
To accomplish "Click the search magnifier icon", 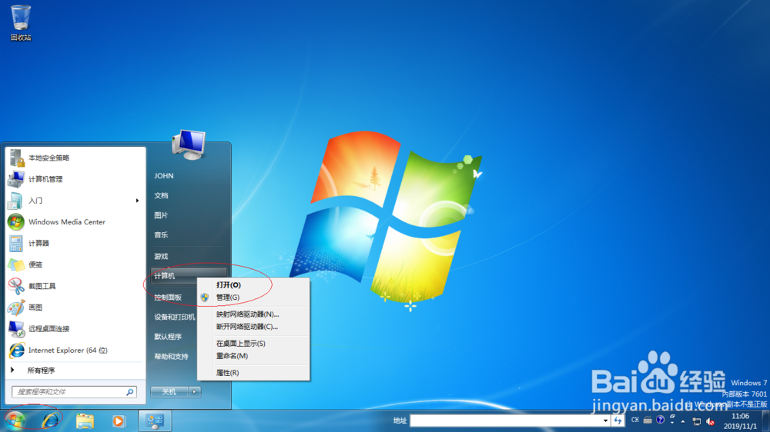I will (x=129, y=392).
